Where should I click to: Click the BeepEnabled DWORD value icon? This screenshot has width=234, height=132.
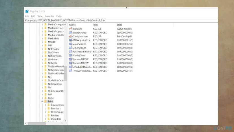coord(70,32)
